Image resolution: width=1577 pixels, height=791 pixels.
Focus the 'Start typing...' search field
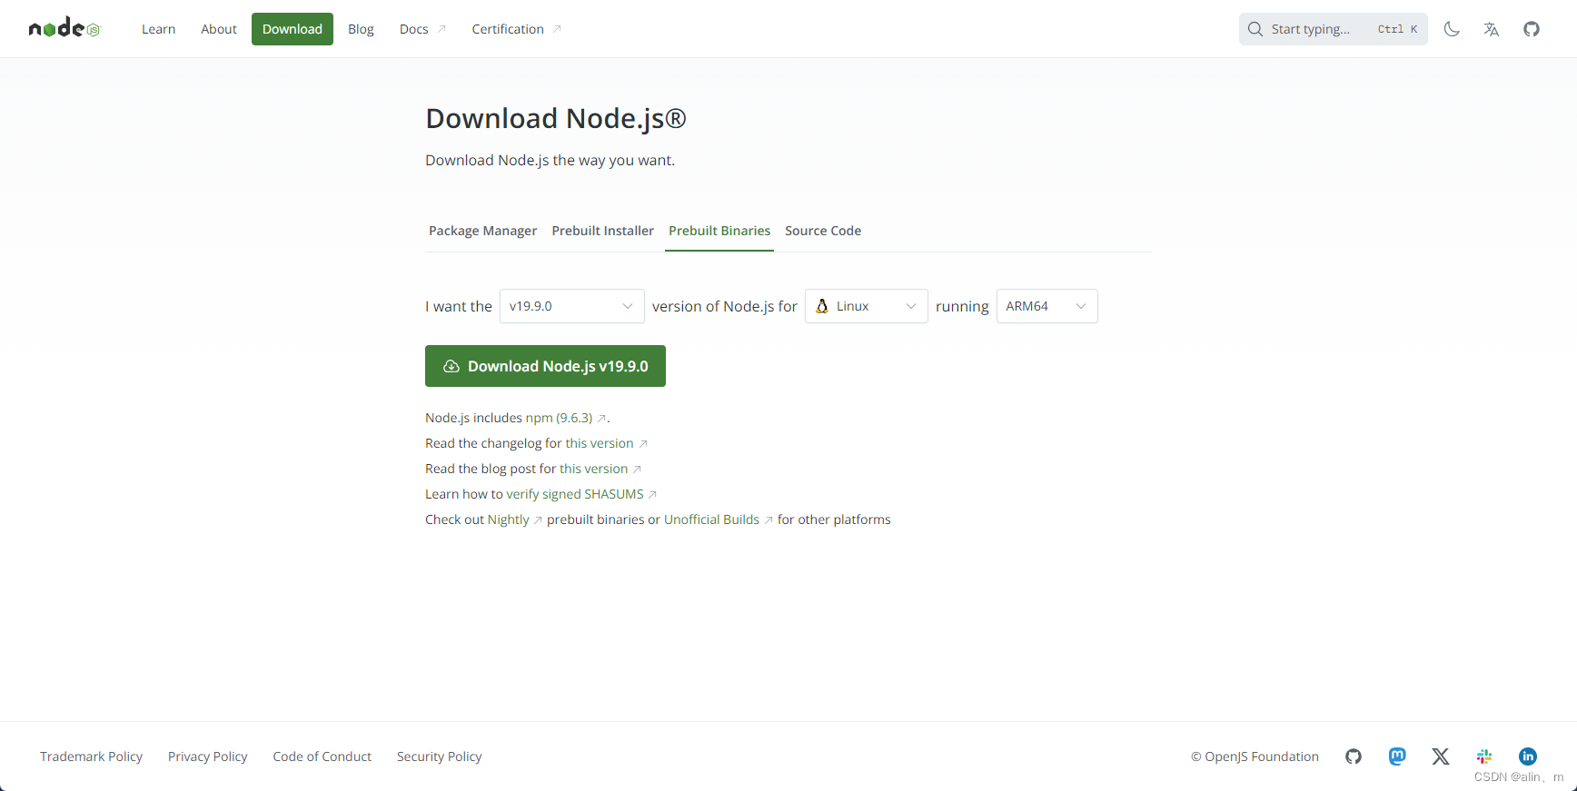click(x=1334, y=29)
